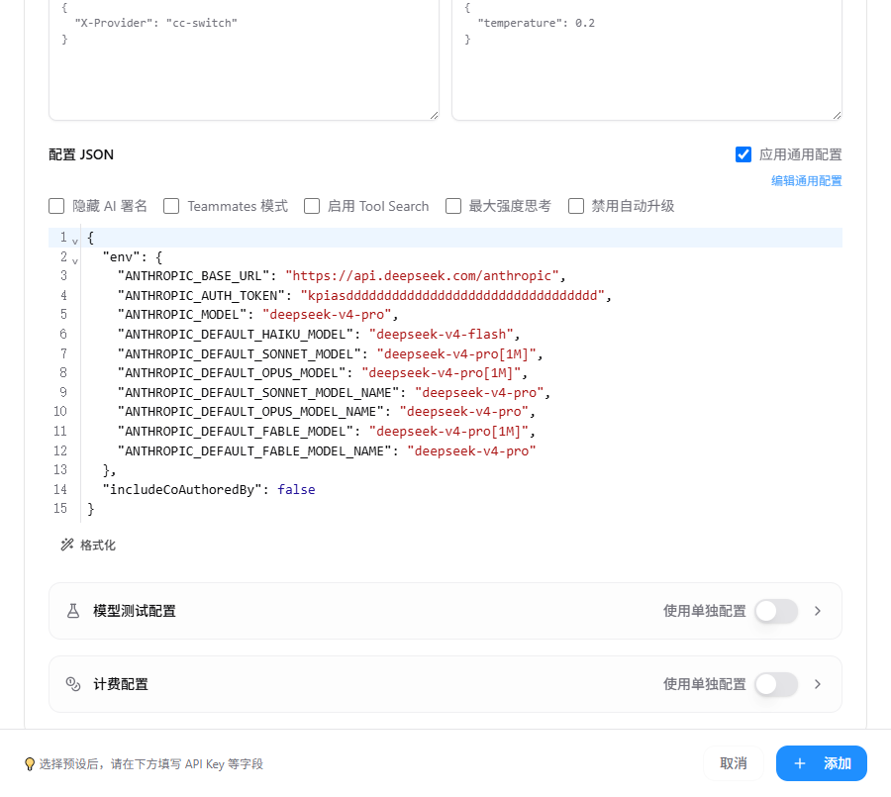The height and width of the screenshot is (797, 891).
Task: Click the 模型测试配置 title
Action: tap(135, 611)
